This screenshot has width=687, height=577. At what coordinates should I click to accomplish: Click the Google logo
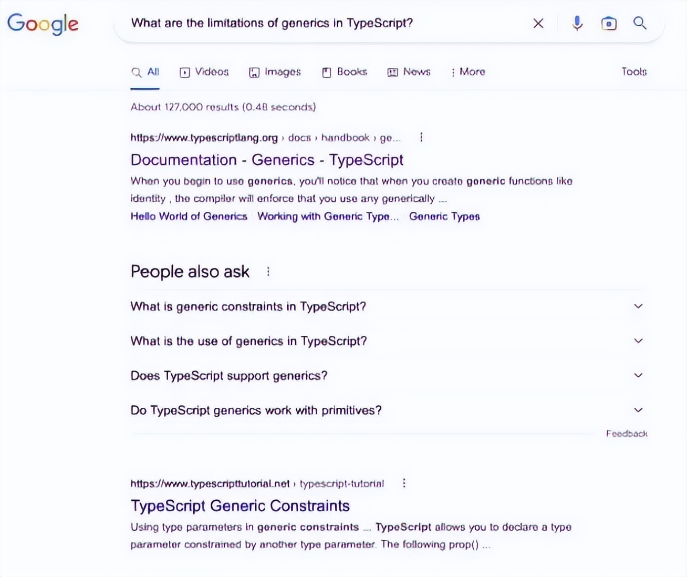pyautogui.click(x=43, y=24)
